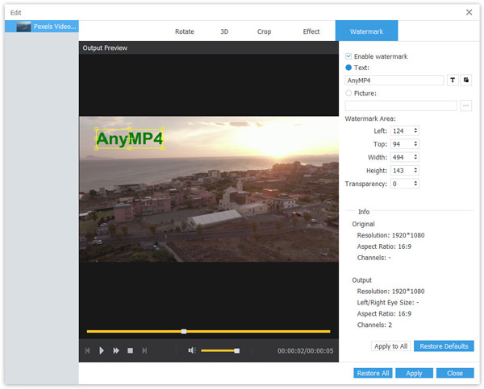Fast forward the preview

coord(116,350)
